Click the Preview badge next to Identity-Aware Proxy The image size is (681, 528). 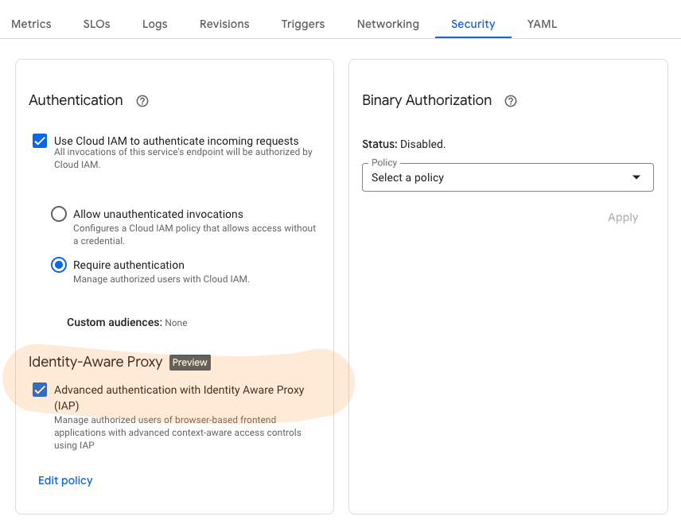pyautogui.click(x=189, y=363)
